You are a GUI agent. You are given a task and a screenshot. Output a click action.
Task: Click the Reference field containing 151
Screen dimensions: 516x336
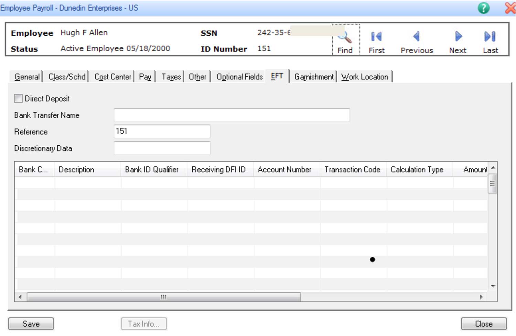[162, 131]
